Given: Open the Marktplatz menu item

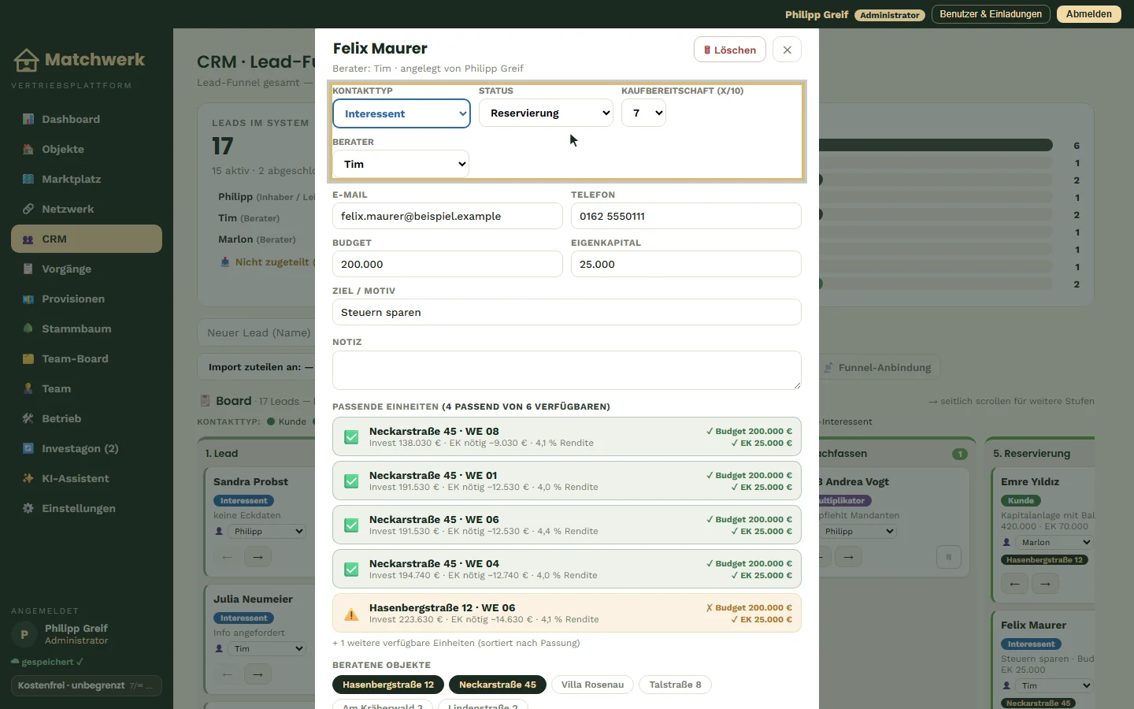Looking at the screenshot, I should point(87,179).
